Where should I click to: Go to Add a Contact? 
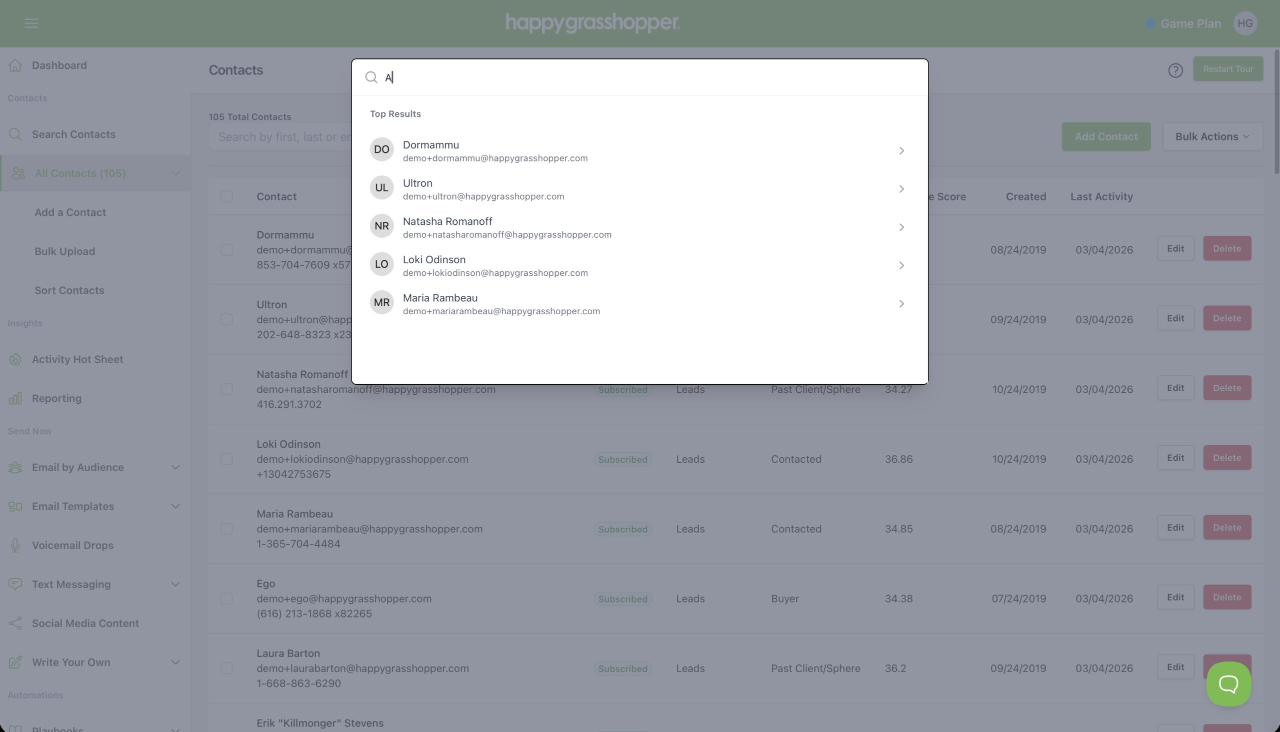70,212
